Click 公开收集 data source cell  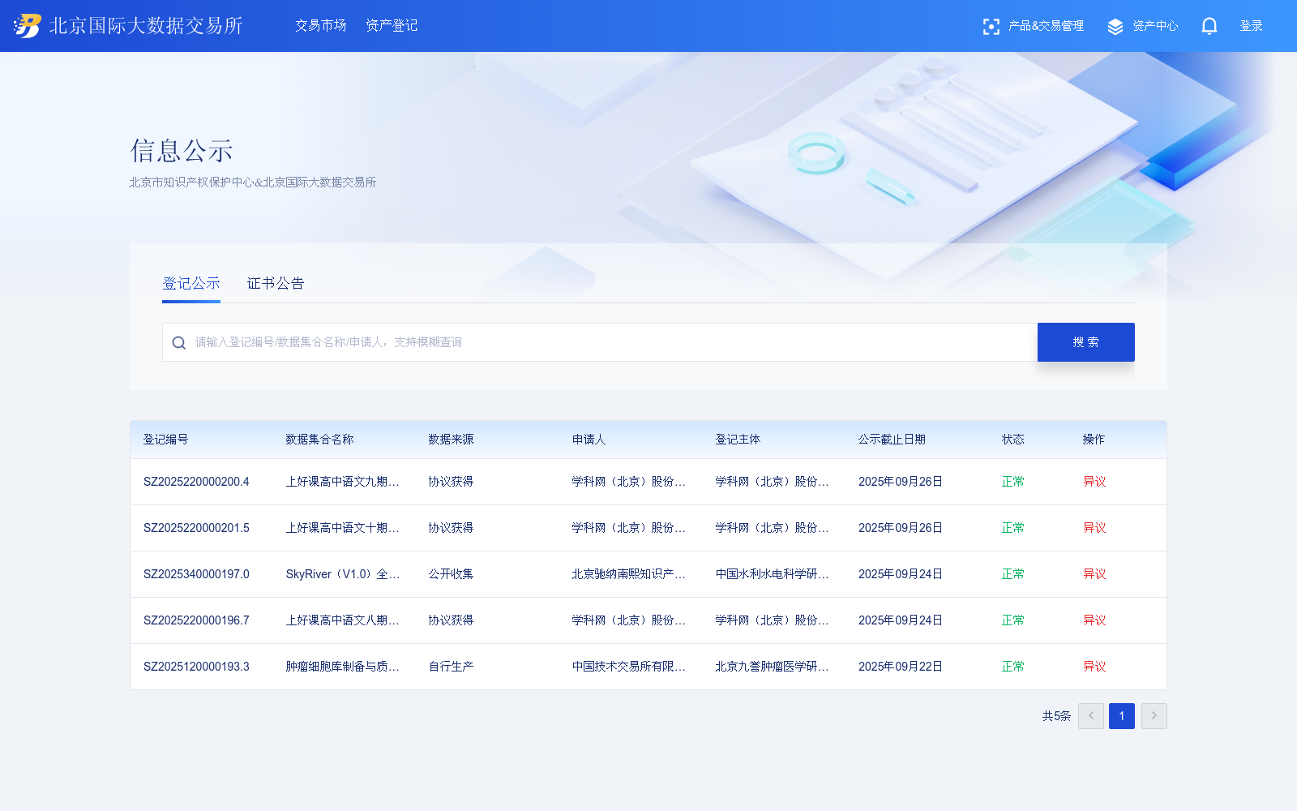tap(451, 574)
